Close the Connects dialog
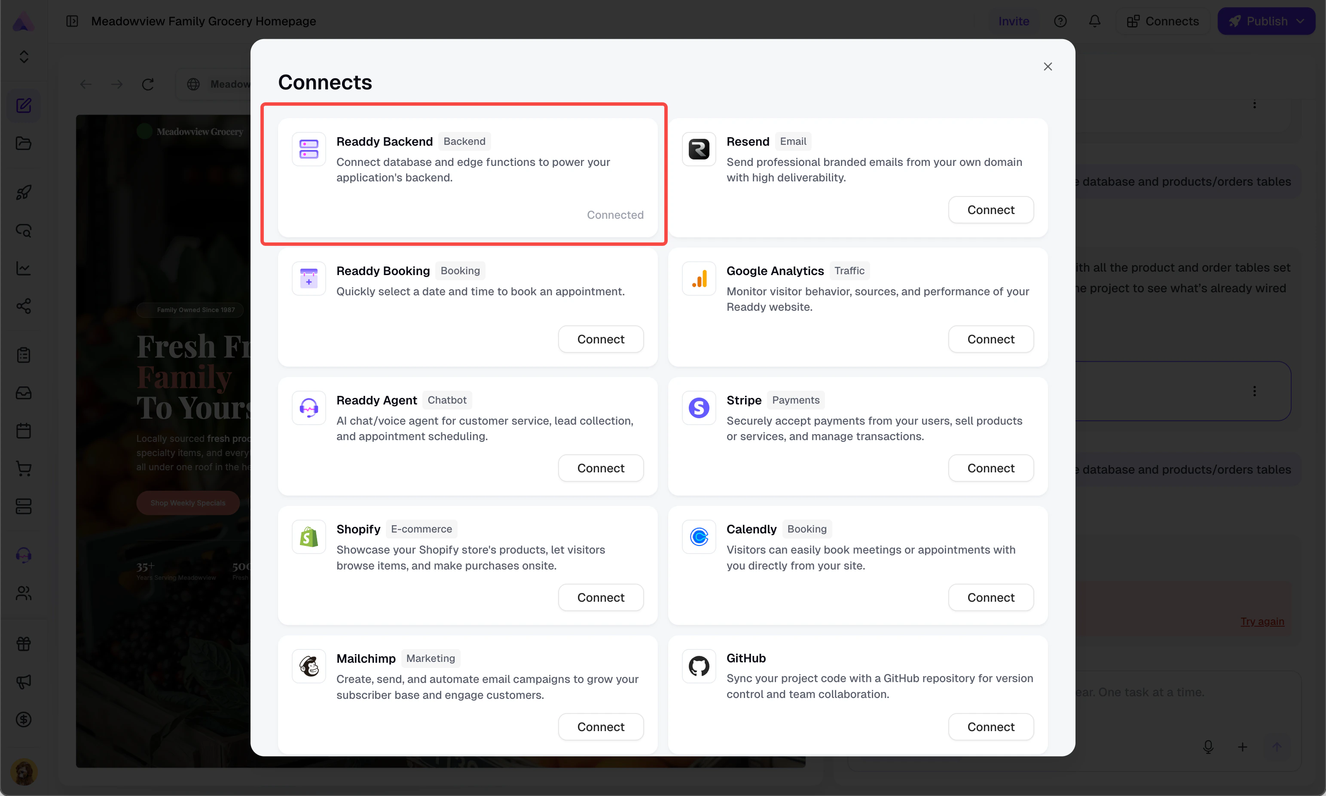Image resolution: width=1326 pixels, height=796 pixels. (1047, 67)
